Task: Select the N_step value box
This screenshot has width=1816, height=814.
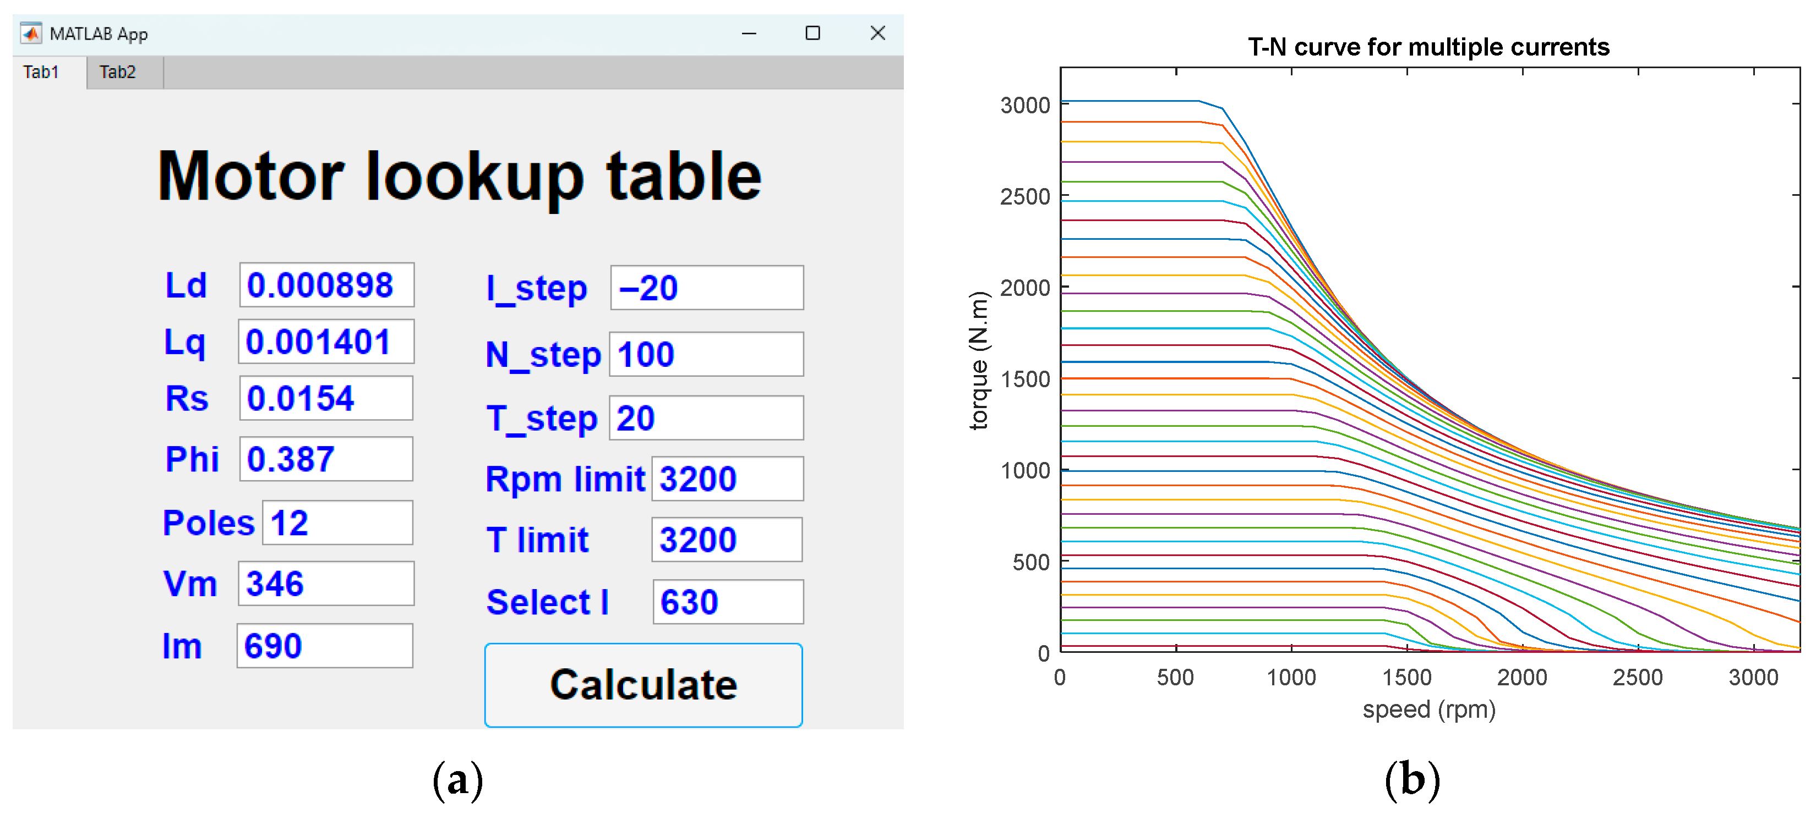Action: 706,354
